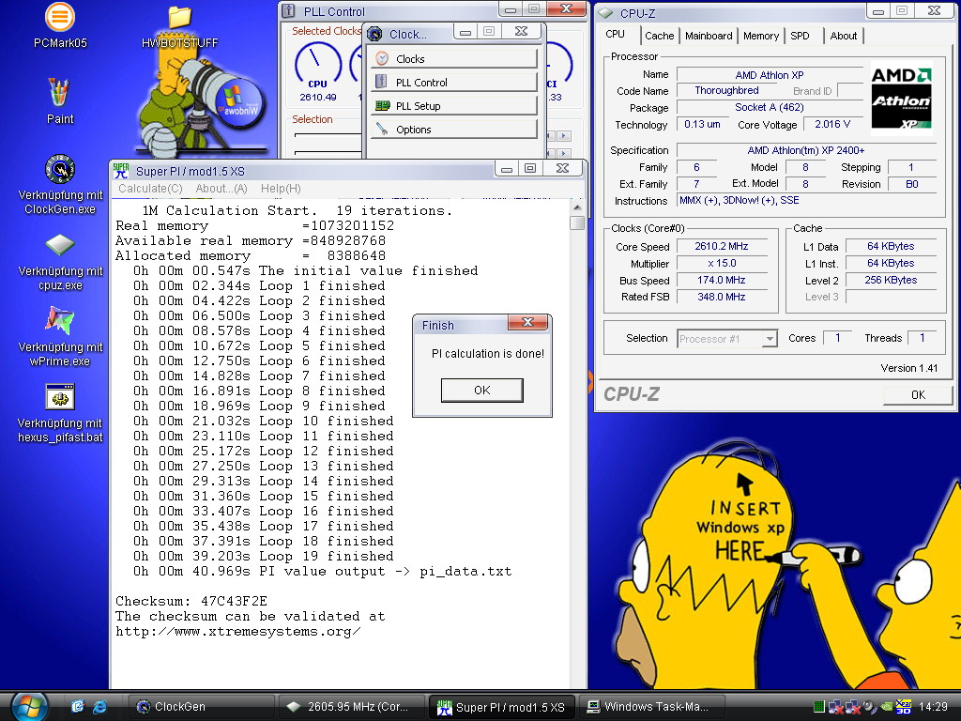The image size is (961, 721).
Task: Switch to the Cache tab in CPU-Z
Action: click(660, 36)
